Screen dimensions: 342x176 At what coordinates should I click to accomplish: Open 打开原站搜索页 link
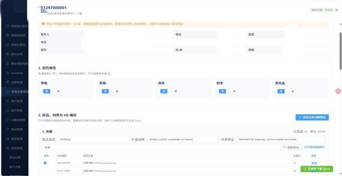(315, 147)
